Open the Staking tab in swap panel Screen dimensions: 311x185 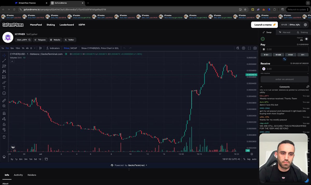[x=302, y=32]
